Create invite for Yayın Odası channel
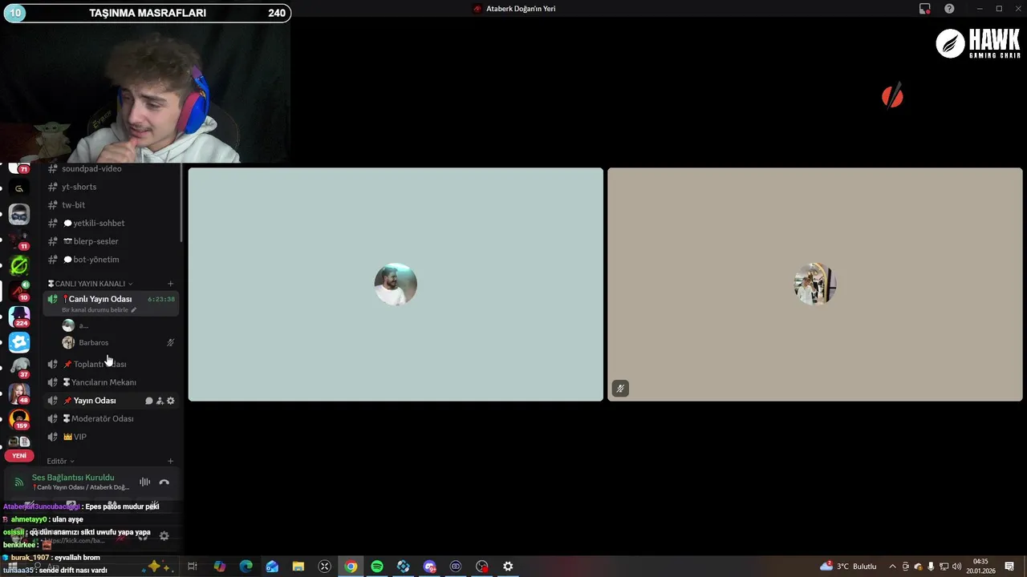1027x577 pixels. (x=160, y=401)
